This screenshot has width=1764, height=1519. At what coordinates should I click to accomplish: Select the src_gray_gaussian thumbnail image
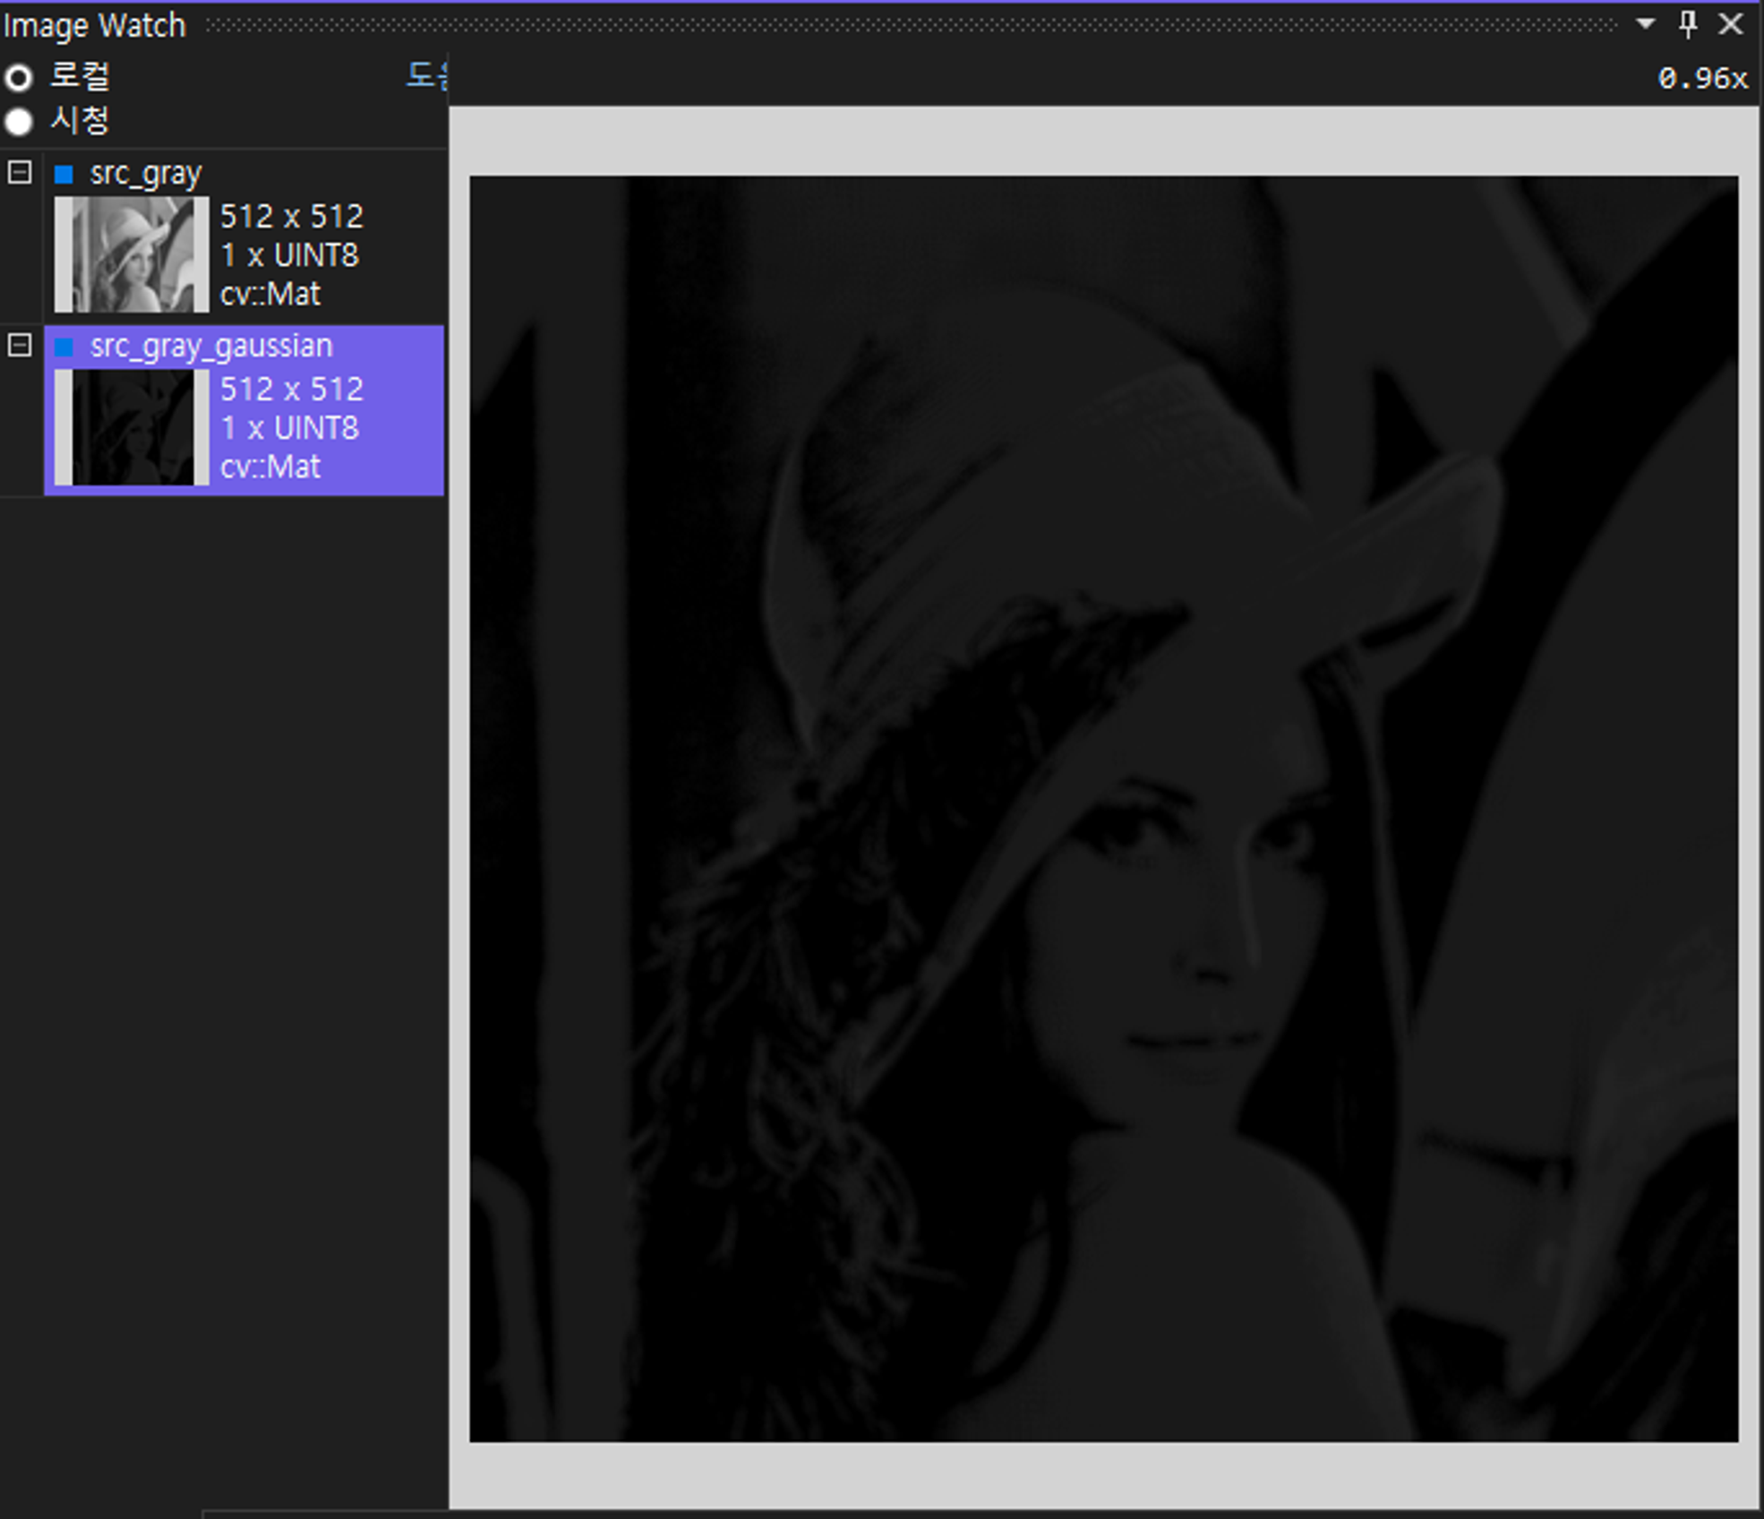click(x=132, y=427)
